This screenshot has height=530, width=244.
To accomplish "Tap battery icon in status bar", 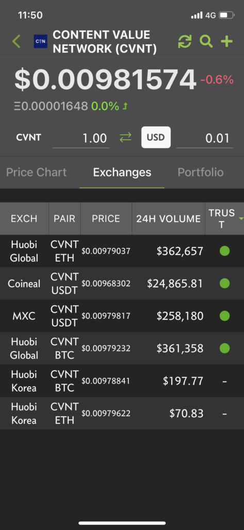I will tap(226, 15).
